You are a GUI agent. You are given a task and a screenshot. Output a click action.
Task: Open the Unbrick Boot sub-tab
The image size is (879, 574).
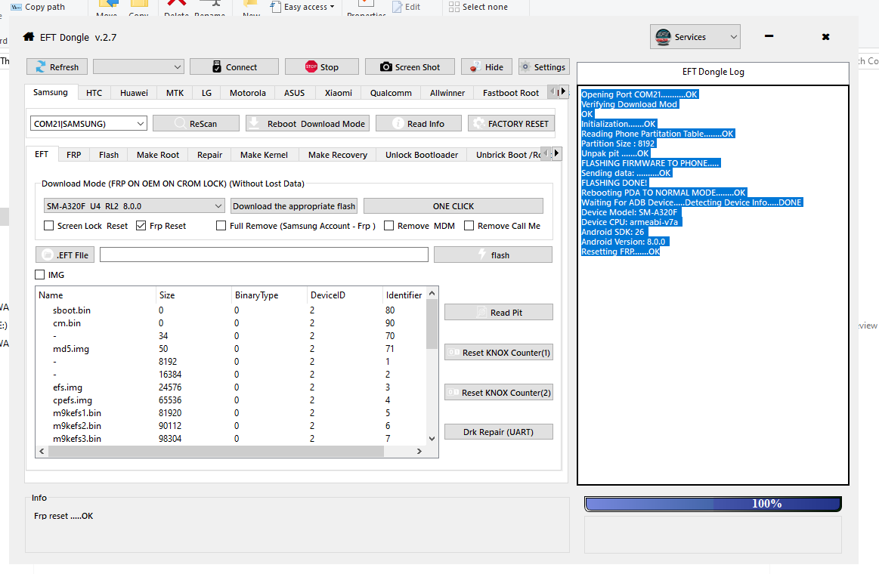click(504, 155)
